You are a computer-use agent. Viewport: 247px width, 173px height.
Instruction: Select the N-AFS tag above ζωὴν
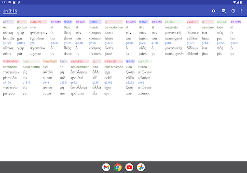(130, 62)
